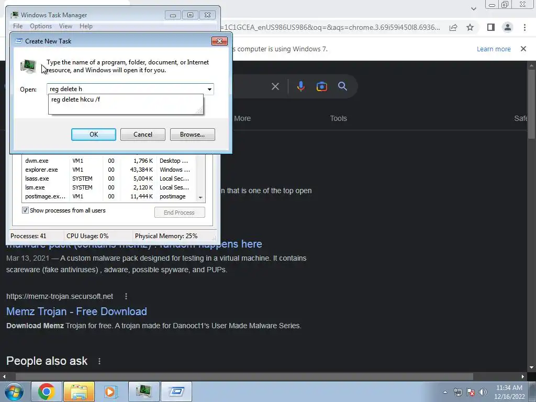Open Task Manager File menu
This screenshot has height=402, width=536.
point(18,26)
